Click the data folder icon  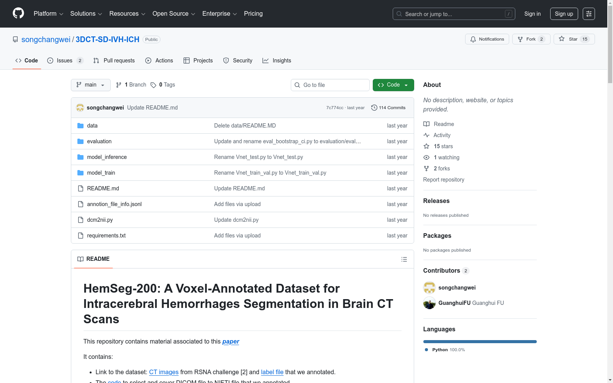pyautogui.click(x=80, y=126)
